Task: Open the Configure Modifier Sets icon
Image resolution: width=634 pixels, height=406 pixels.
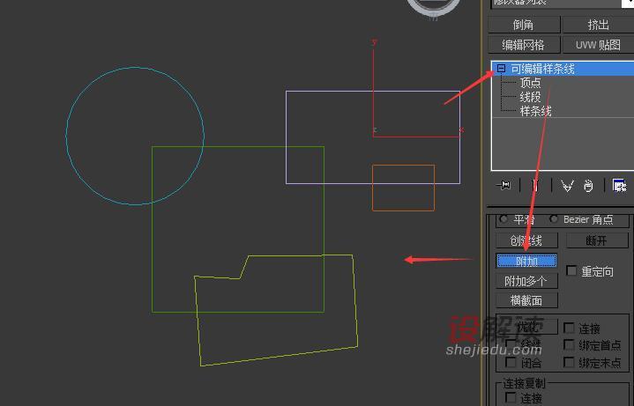Action: pyautogui.click(x=619, y=186)
